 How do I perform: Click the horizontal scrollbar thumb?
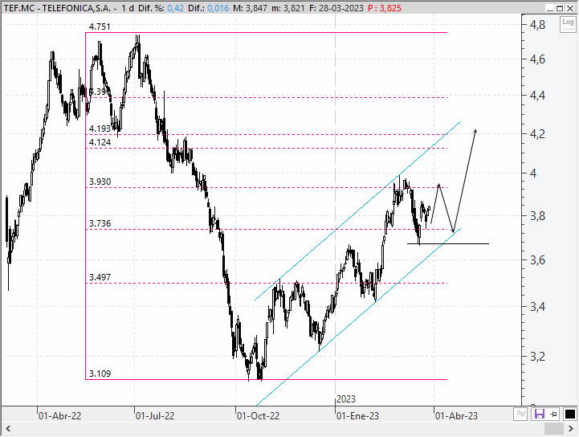click(554, 429)
